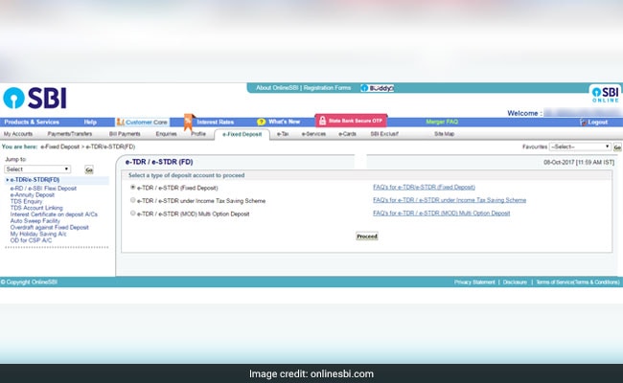Open the What's New link

284,122
